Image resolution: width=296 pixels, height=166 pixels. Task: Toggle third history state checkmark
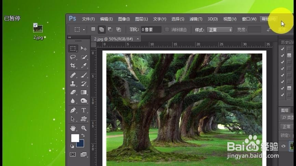point(282,62)
